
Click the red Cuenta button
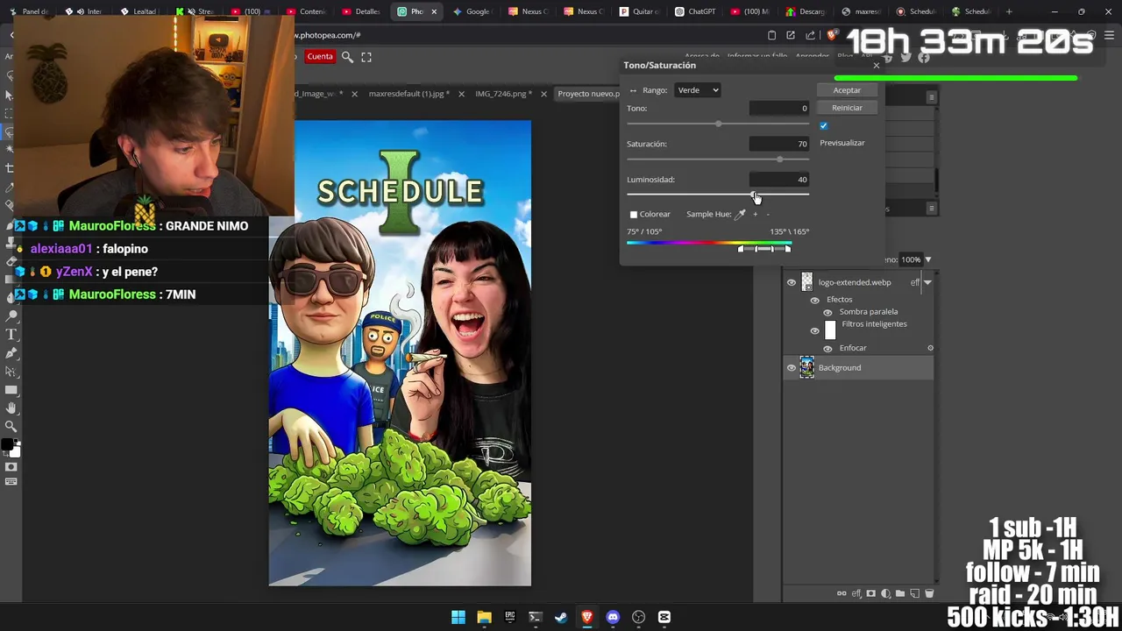tap(320, 57)
